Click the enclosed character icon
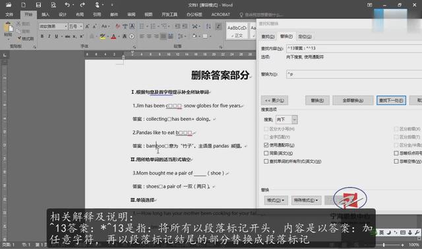This screenshot has height=249, width=422. click(132, 36)
